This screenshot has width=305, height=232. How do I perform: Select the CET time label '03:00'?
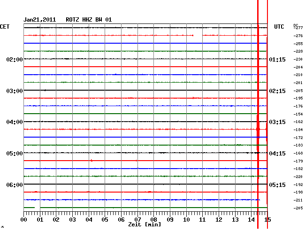tap(15, 91)
